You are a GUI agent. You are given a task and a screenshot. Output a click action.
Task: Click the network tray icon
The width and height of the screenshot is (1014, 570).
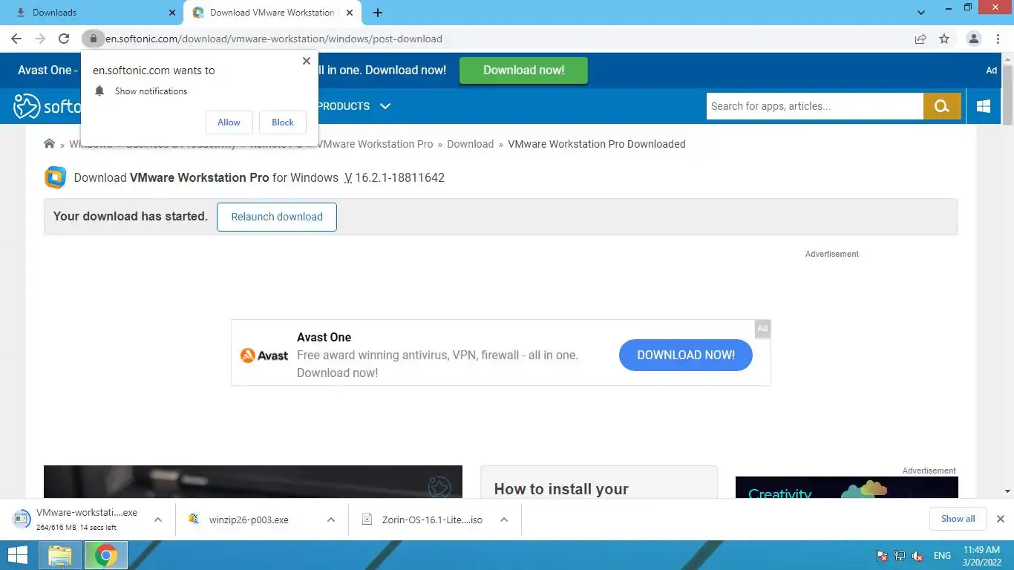click(x=900, y=556)
